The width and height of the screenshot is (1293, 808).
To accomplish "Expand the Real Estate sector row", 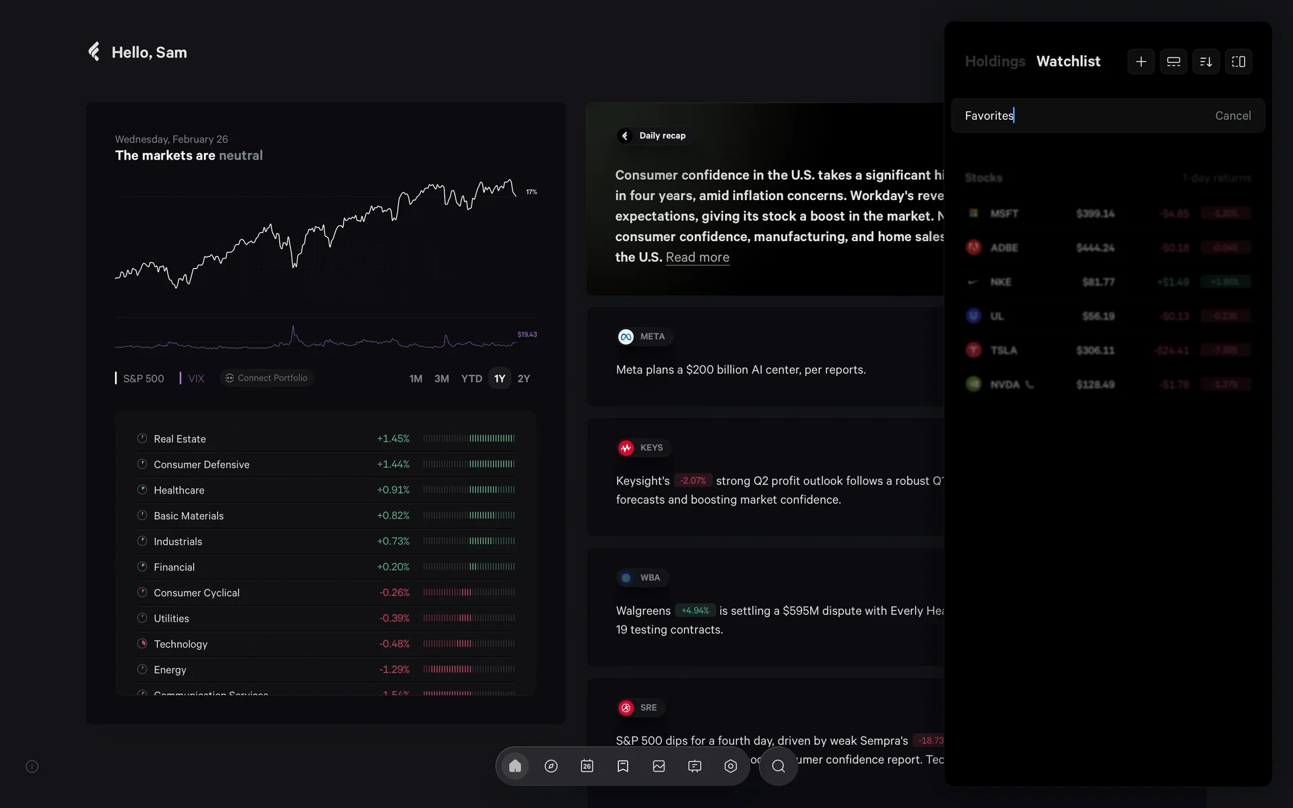I will pyautogui.click(x=180, y=439).
